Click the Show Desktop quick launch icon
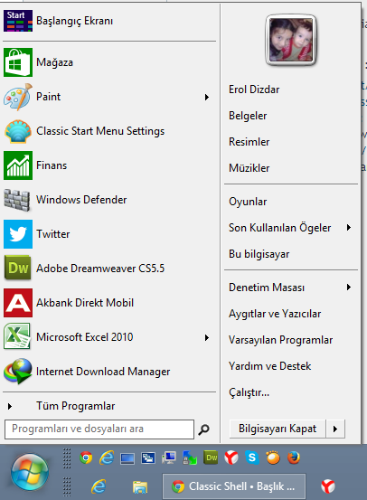 pyautogui.click(x=127, y=458)
